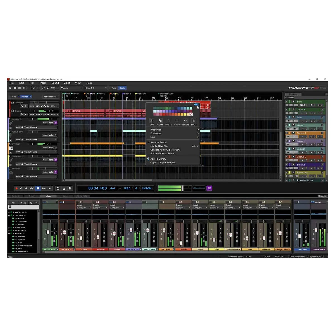Click the Performance button
The image size is (335, 335).
pyautogui.click(x=50, y=97)
